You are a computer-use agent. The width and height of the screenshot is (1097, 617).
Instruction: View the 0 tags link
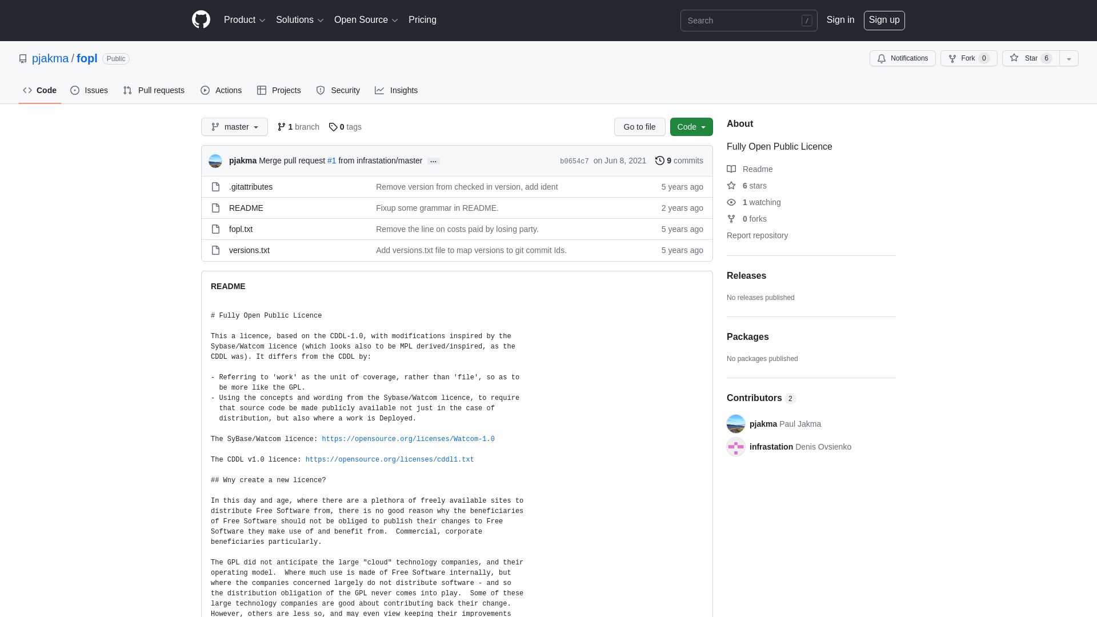pos(345,127)
